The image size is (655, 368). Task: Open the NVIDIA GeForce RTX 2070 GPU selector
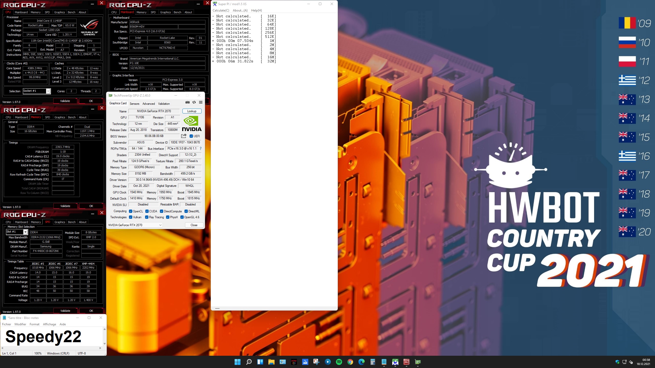135,225
